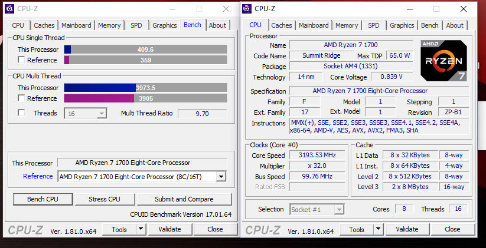Click the Revision value ZP-B1

454,113
